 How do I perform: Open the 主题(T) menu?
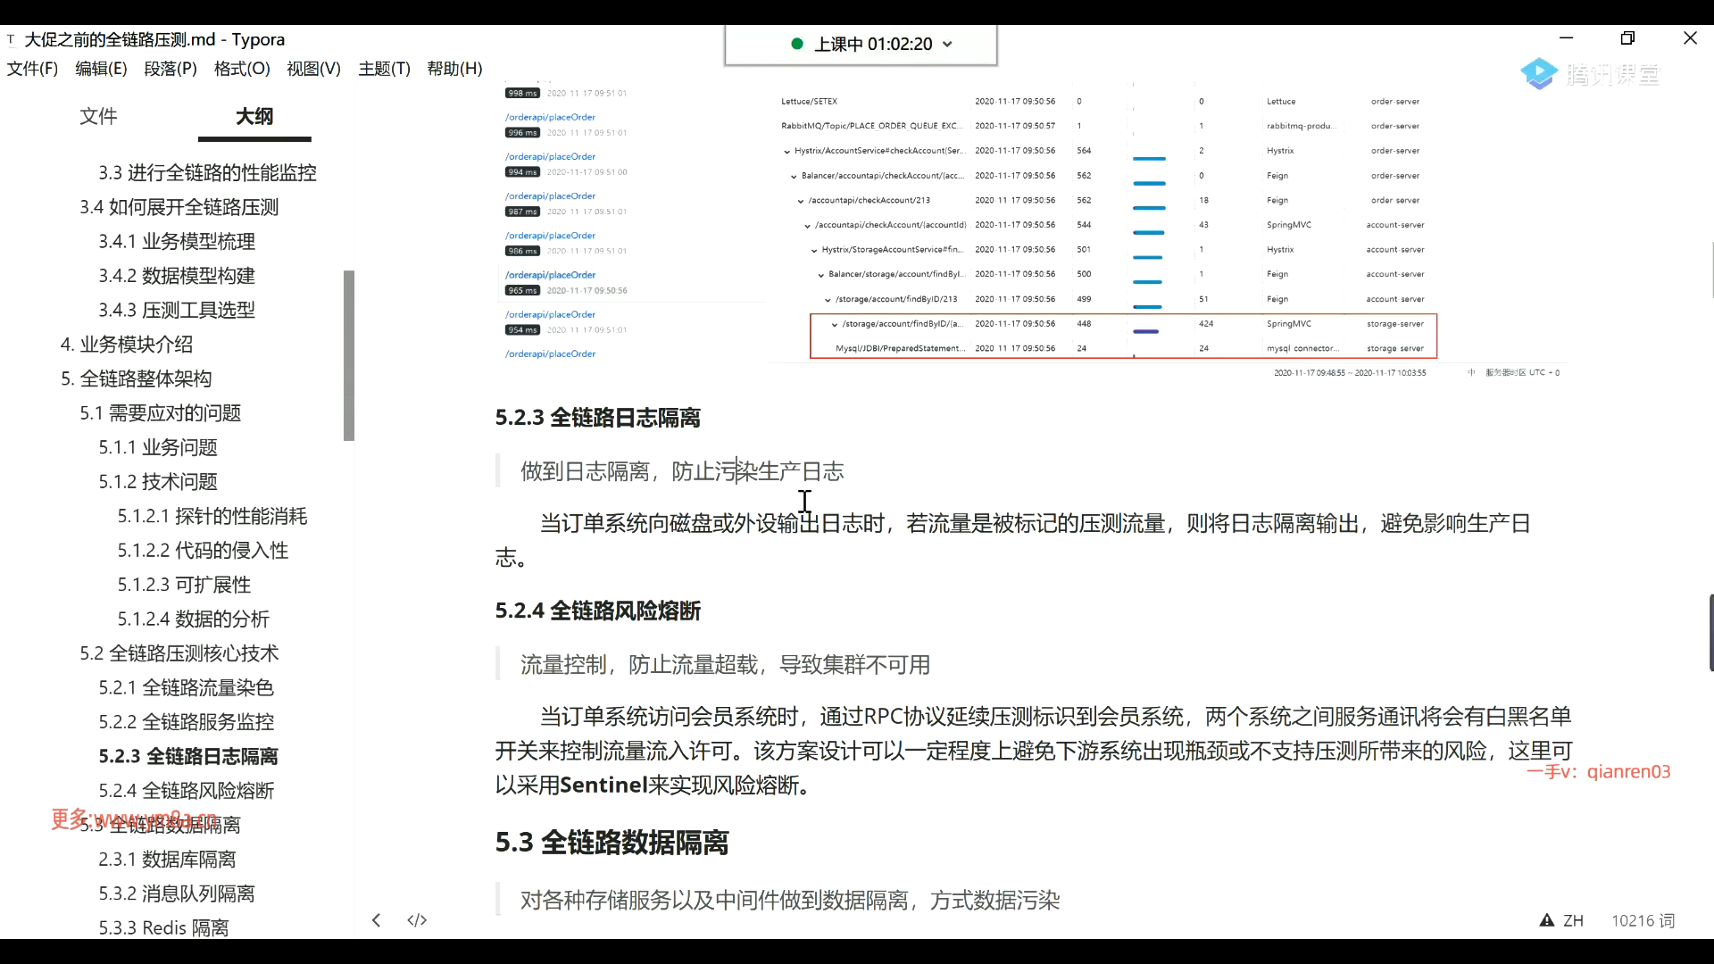pos(384,69)
